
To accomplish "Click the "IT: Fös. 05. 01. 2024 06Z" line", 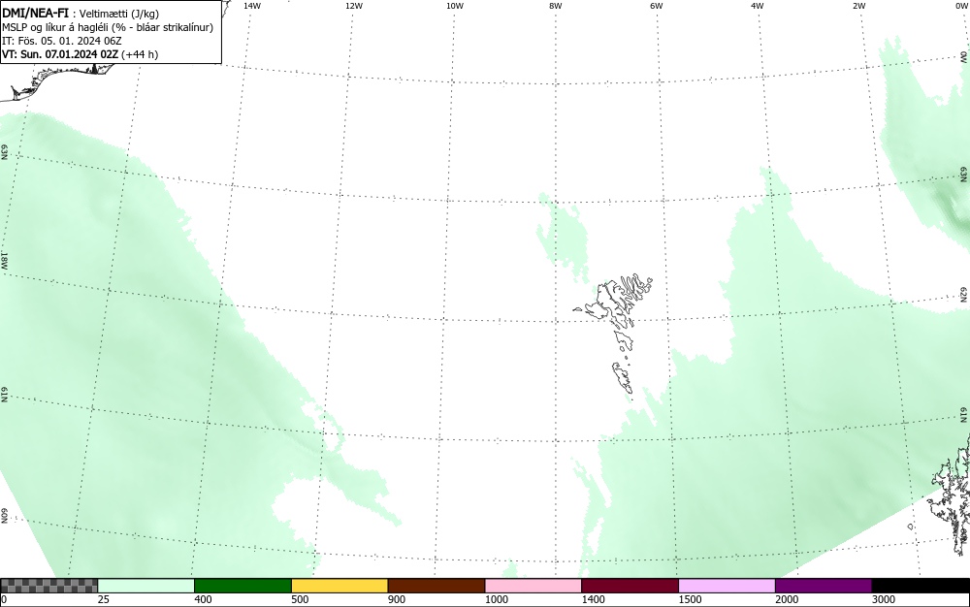I will pyautogui.click(x=62, y=41).
